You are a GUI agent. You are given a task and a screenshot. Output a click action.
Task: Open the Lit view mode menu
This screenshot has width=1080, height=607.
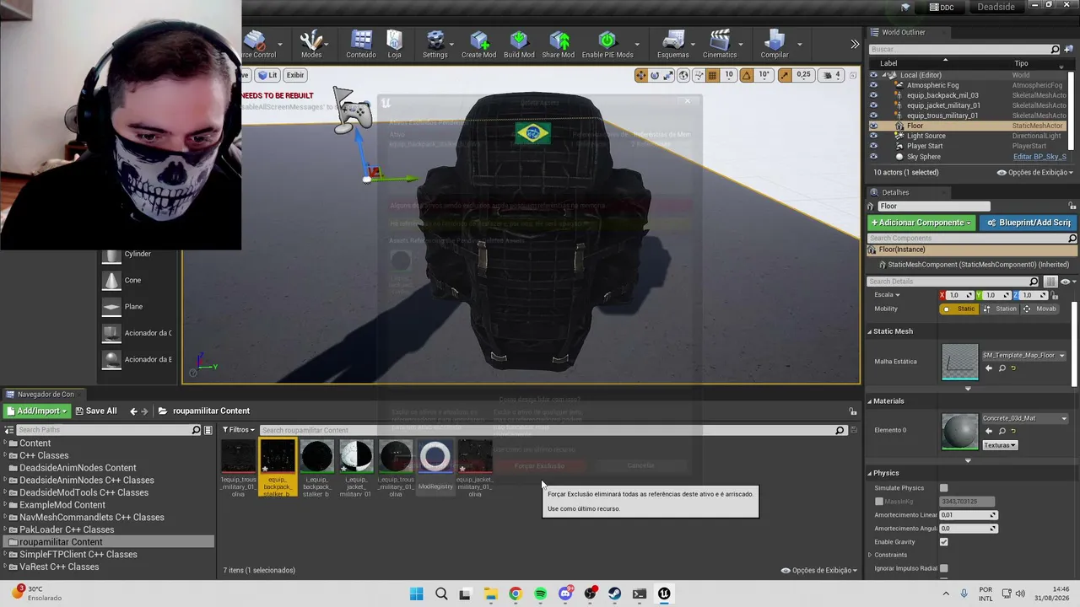point(267,75)
